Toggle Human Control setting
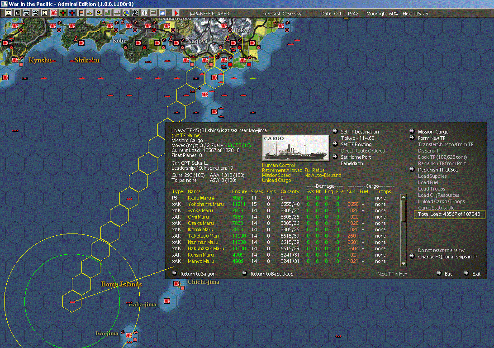This screenshot has width=494, height=348. (x=278, y=165)
